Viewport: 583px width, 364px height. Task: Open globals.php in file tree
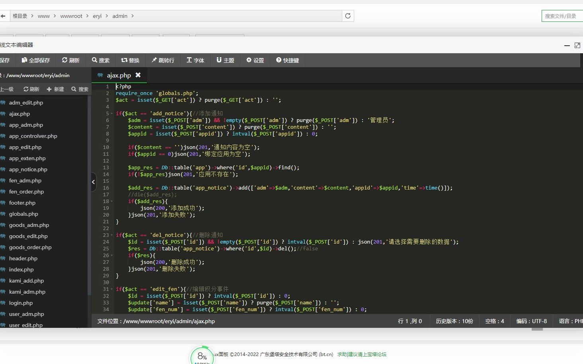[23, 214]
